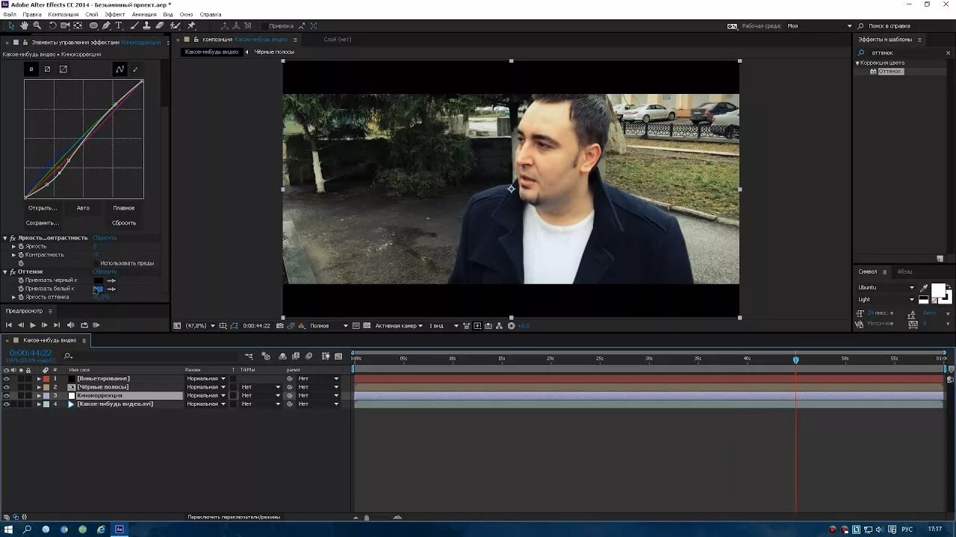Viewport: 956px width, 537px height.
Task: Select the Rotation tool
Action: coord(52,25)
